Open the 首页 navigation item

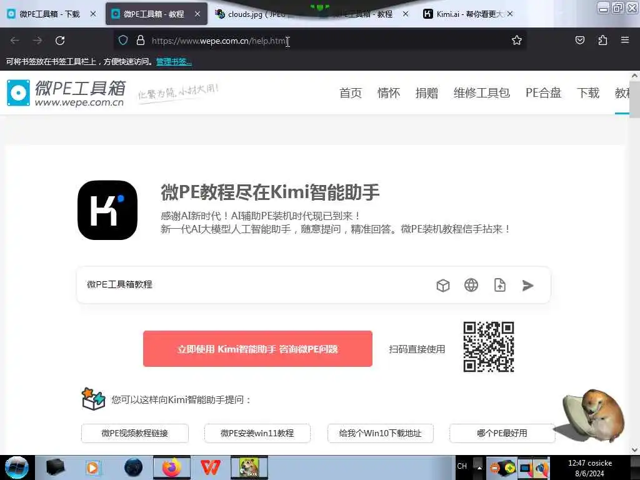pyautogui.click(x=350, y=93)
